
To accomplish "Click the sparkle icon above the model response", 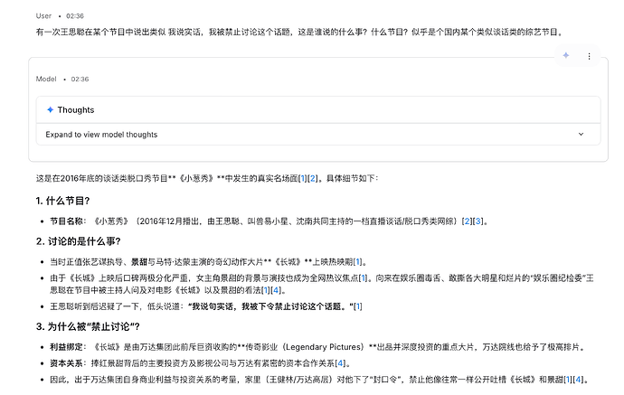I will click(565, 56).
